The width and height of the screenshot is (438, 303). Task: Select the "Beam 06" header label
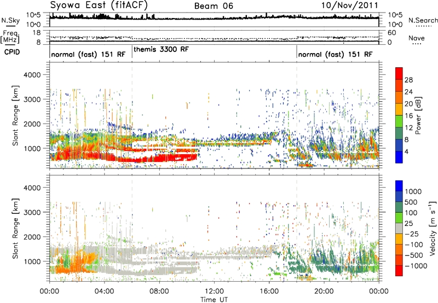click(x=214, y=6)
